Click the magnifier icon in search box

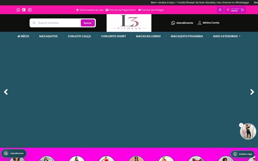(34, 23)
